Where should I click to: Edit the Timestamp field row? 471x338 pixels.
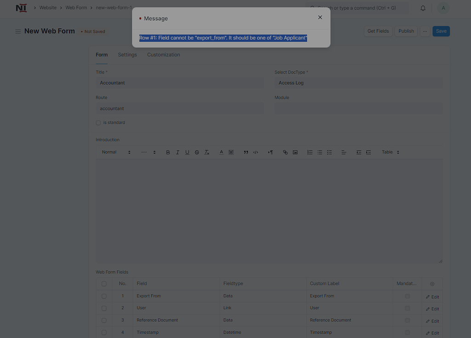[x=432, y=332]
